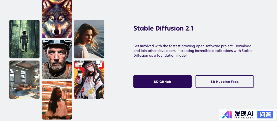Click the miner's helmet in the portrait
This screenshot has width=277, height=121.
click(57, 44)
